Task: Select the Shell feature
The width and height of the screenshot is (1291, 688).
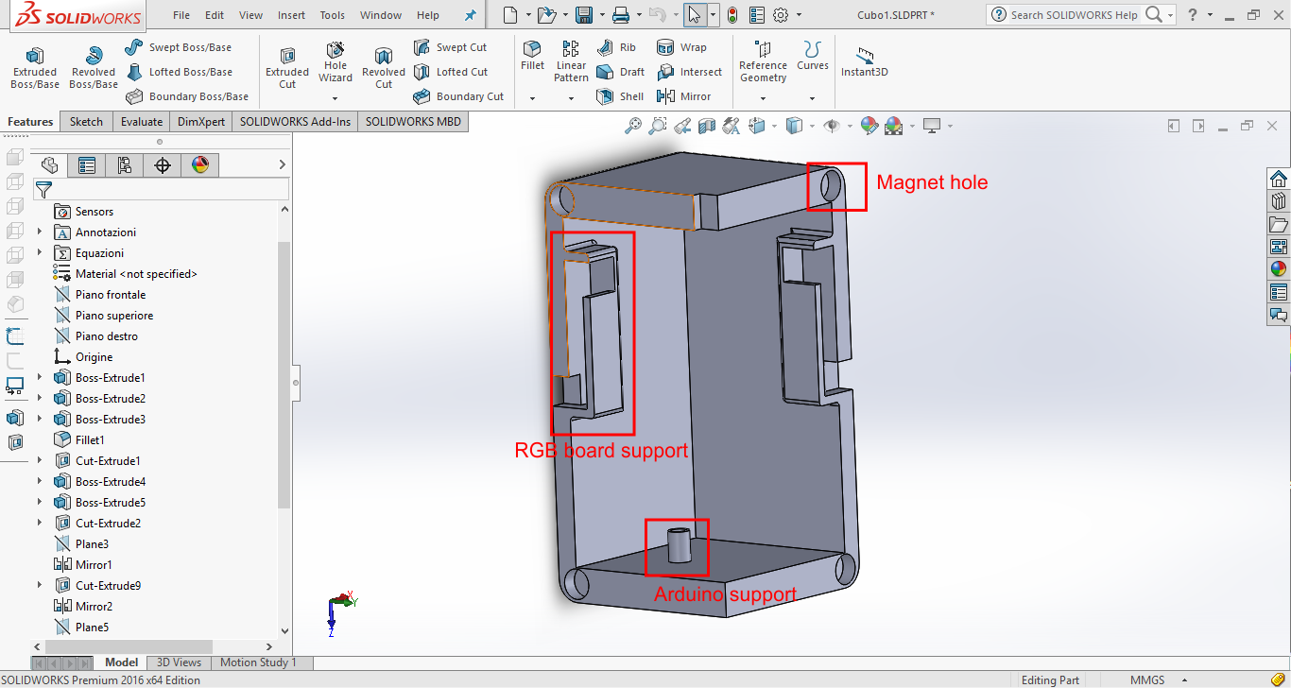Action: [x=620, y=96]
